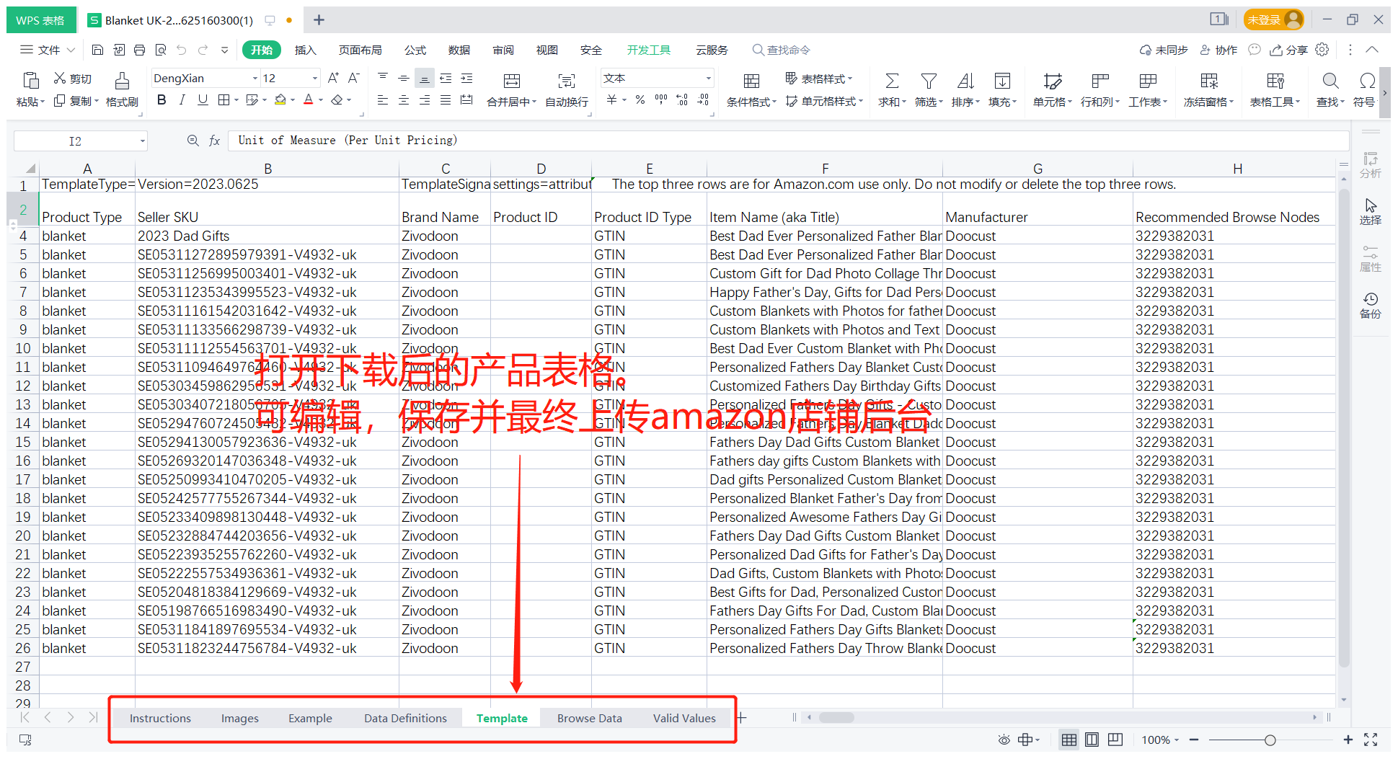Open the font size 12 dropdown
The image size is (1398, 759).
click(314, 78)
